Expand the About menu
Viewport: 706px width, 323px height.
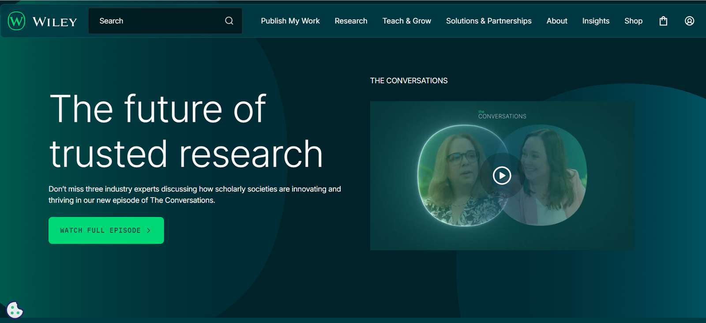click(557, 21)
